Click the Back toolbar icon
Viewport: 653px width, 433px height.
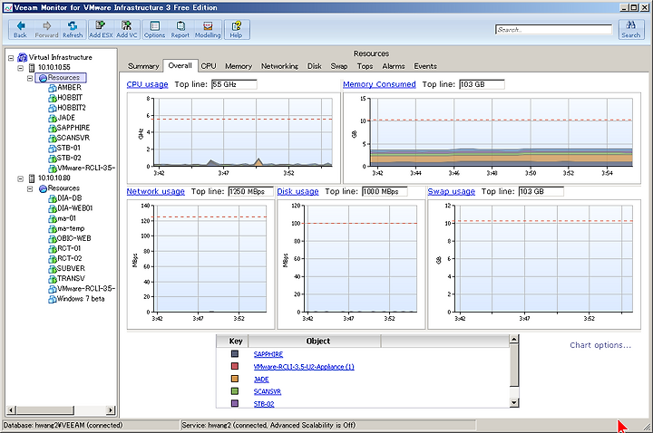pyautogui.click(x=20, y=30)
